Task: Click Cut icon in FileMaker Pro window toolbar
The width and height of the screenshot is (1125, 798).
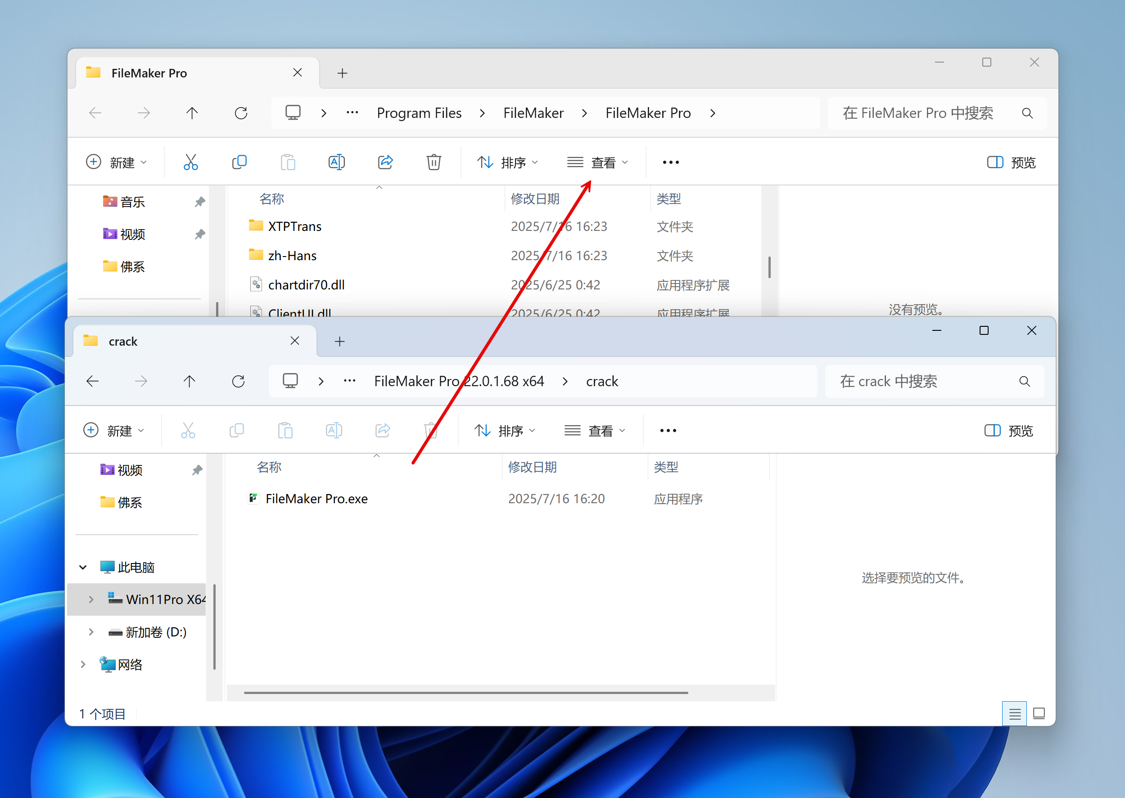Action: [190, 162]
